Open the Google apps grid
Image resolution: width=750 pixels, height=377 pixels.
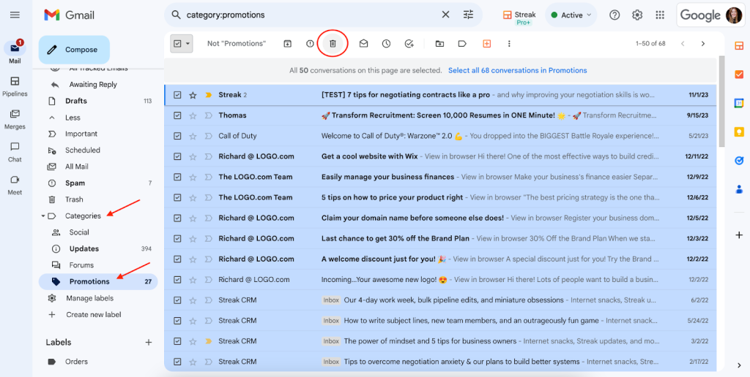660,15
